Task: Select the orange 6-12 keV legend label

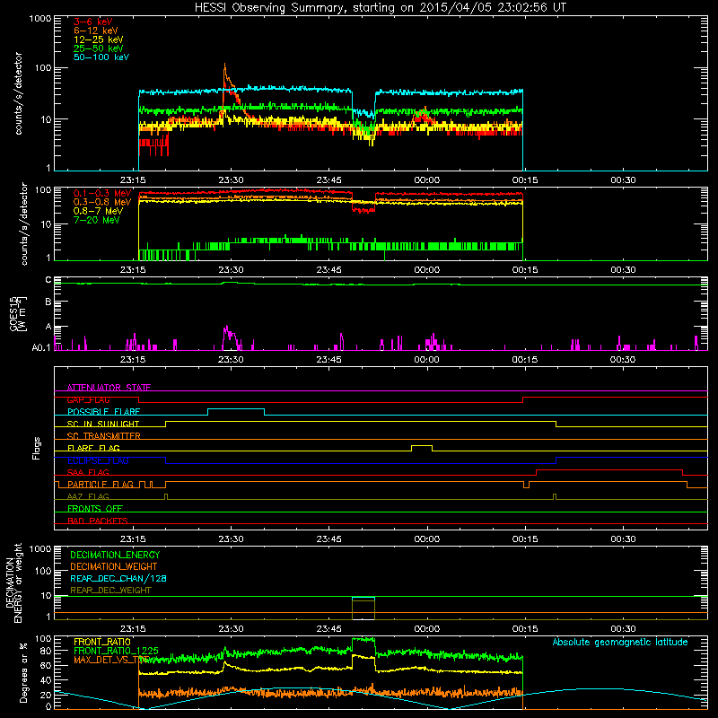Action: pos(96,31)
